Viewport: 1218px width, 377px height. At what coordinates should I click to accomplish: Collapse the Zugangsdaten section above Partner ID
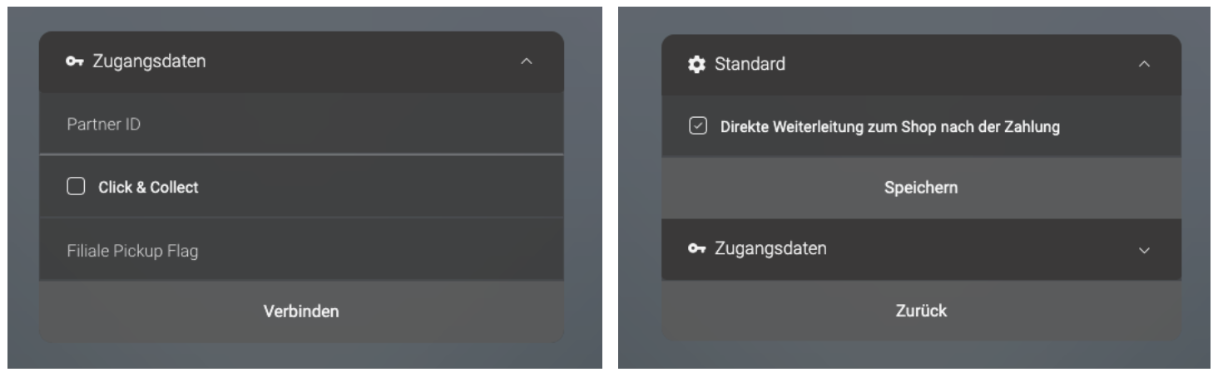point(525,61)
